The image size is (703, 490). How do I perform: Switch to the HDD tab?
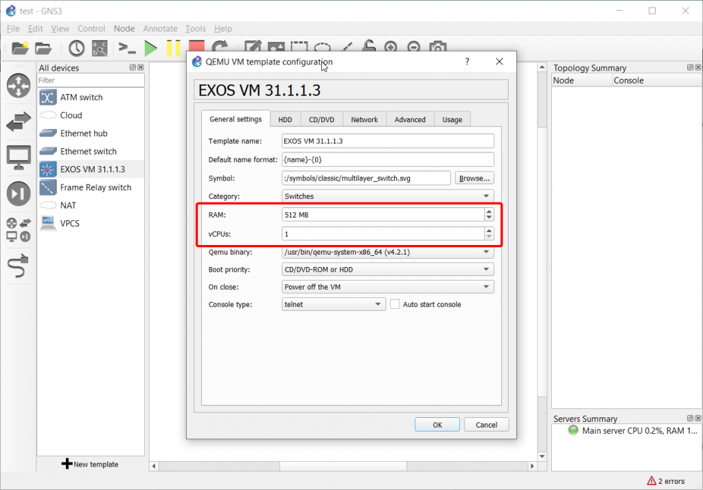[285, 119]
